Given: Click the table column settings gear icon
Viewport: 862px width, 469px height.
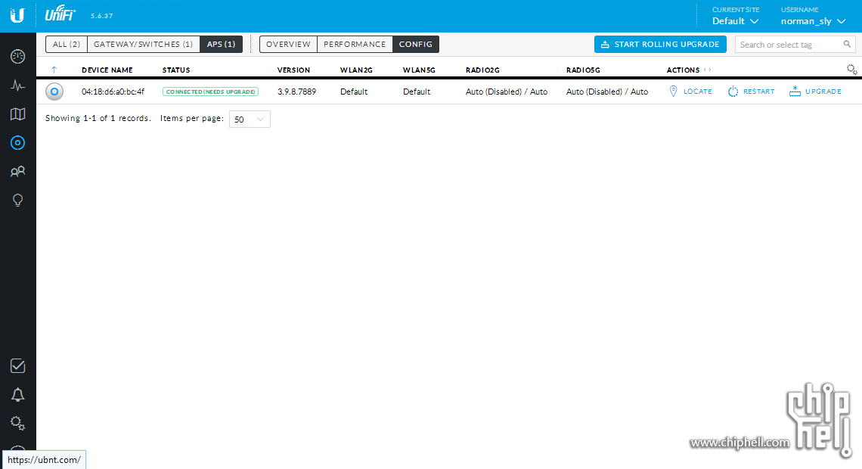Looking at the screenshot, I should click(851, 70).
